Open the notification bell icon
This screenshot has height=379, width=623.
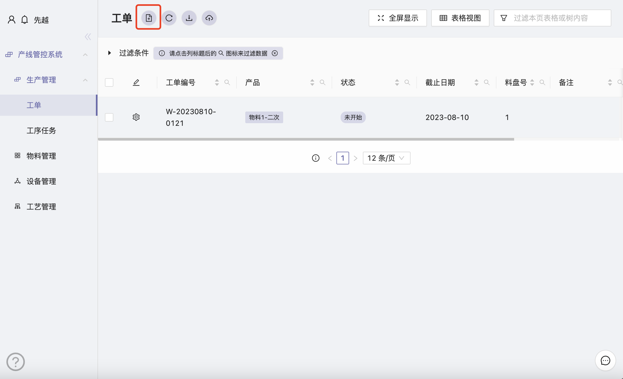25,20
